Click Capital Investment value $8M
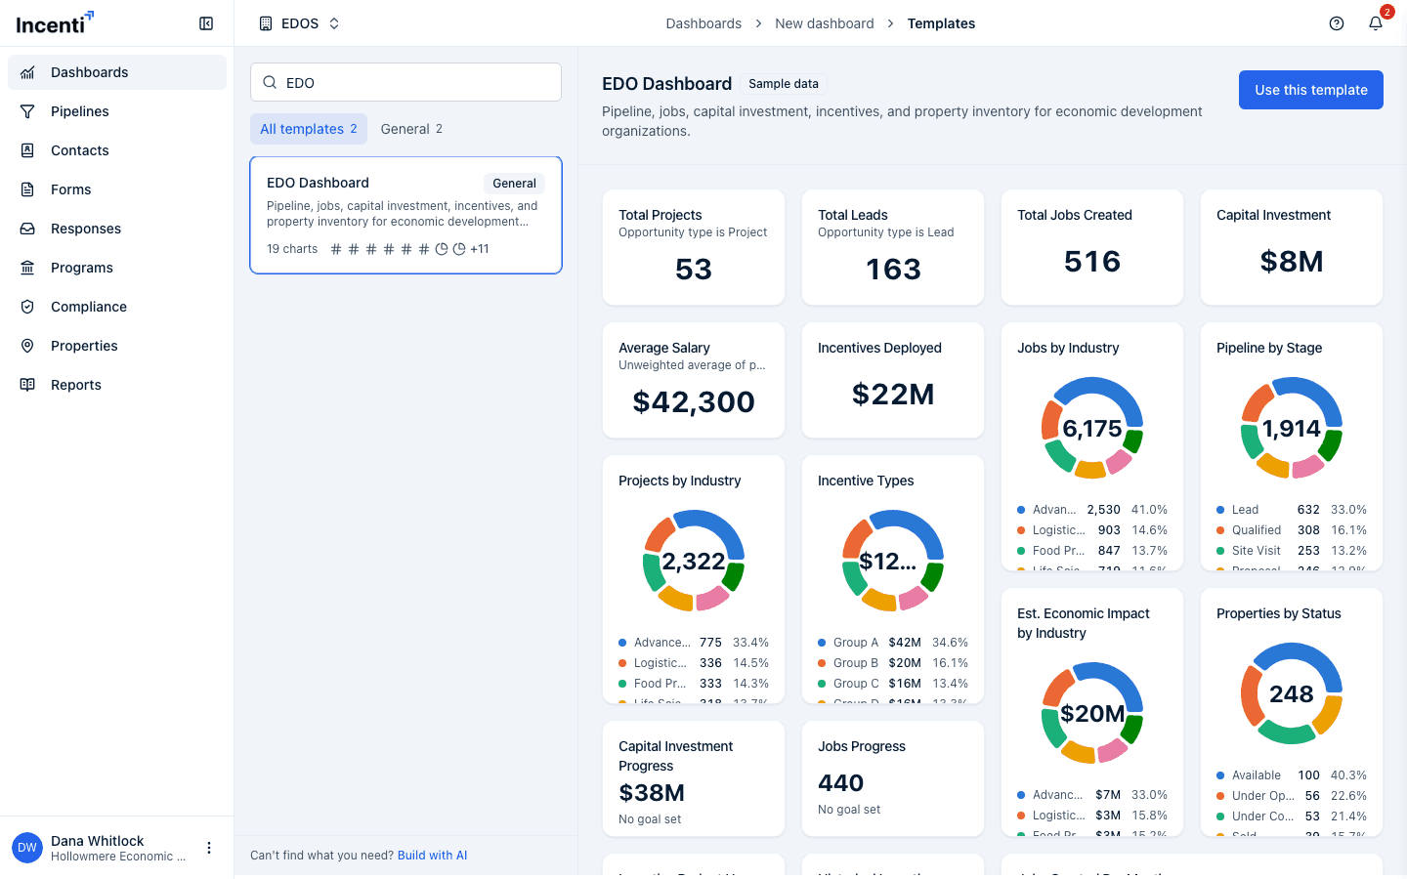1407x879 pixels. pos(1292,262)
